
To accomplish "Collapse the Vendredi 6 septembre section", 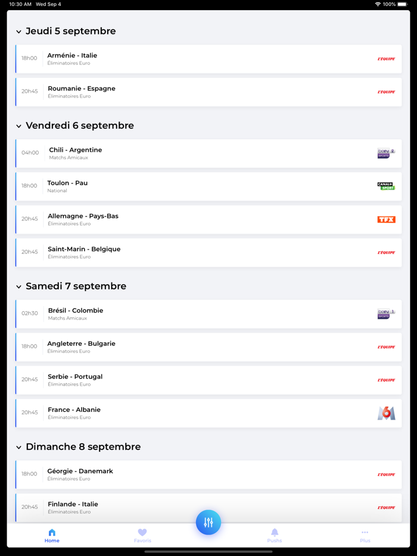I will (x=19, y=126).
